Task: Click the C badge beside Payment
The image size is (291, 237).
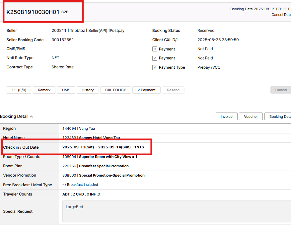Action: pyautogui.click(x=155, y=49)
